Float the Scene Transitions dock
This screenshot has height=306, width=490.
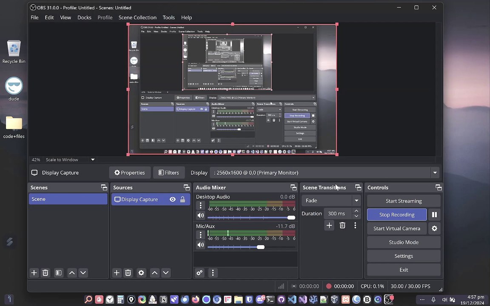coord(358,187)
